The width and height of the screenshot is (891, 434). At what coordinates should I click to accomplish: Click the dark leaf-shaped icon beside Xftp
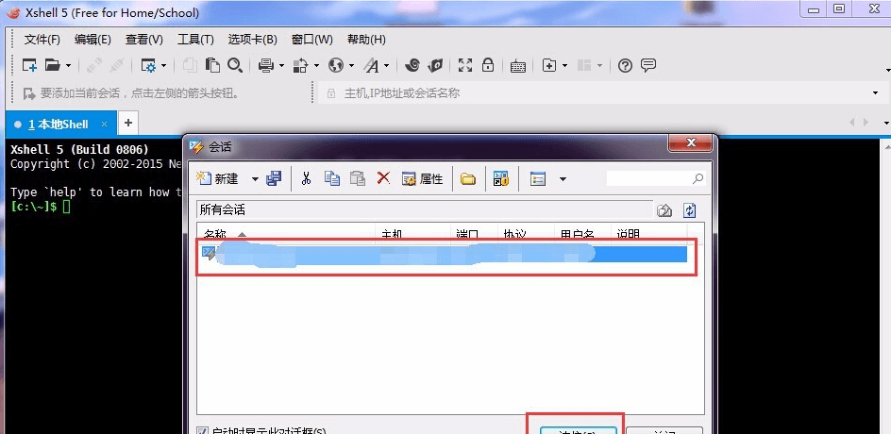[x=435, y=65]
